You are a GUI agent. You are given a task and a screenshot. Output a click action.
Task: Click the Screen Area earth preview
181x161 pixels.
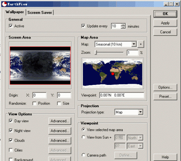(x=40, y=65)
